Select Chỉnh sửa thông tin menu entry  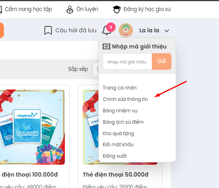click(x=125, y=99)
